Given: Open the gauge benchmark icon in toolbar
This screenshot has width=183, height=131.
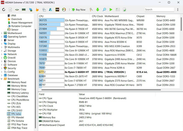Looking at the screenshot, I should (64, 10).
